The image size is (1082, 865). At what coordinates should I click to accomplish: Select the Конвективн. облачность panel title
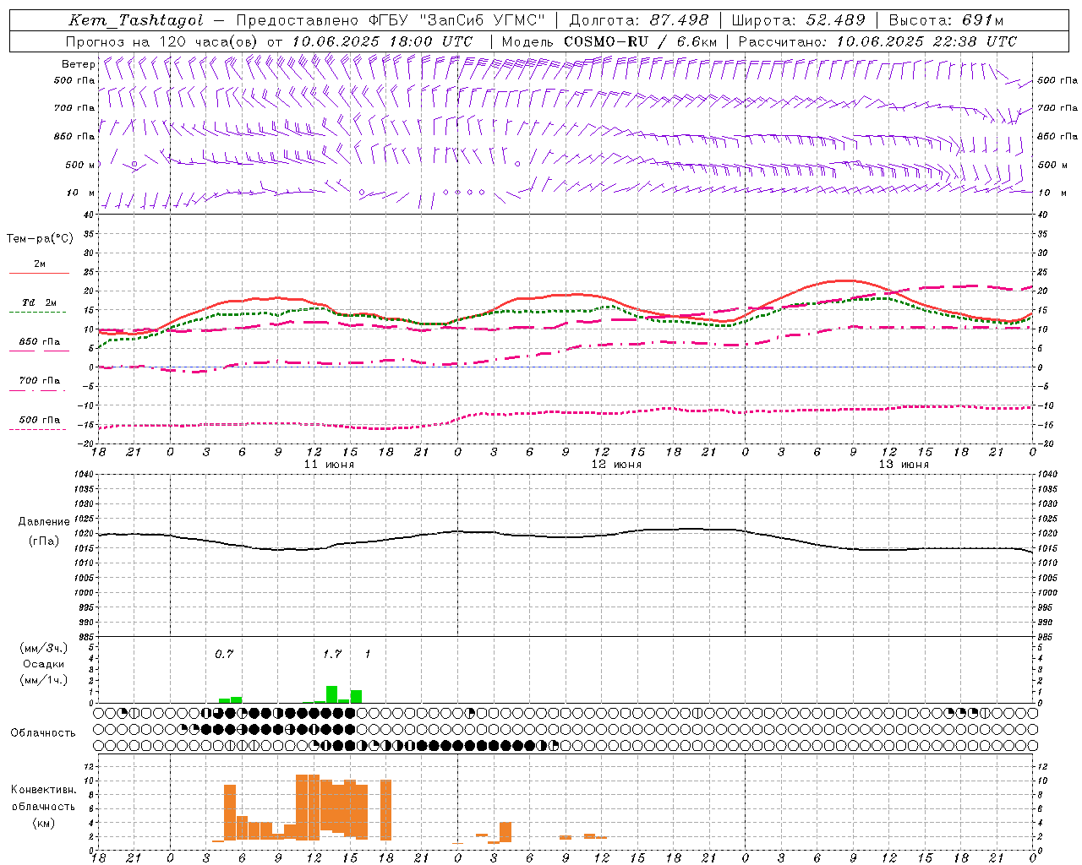pos(43,797)
